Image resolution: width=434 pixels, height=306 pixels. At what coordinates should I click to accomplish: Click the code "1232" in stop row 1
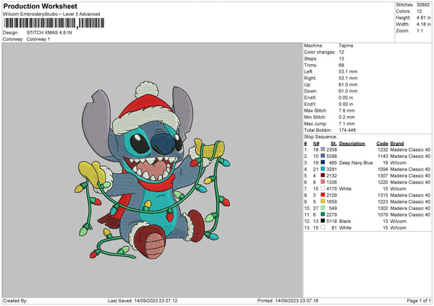(x=383, y=149)
